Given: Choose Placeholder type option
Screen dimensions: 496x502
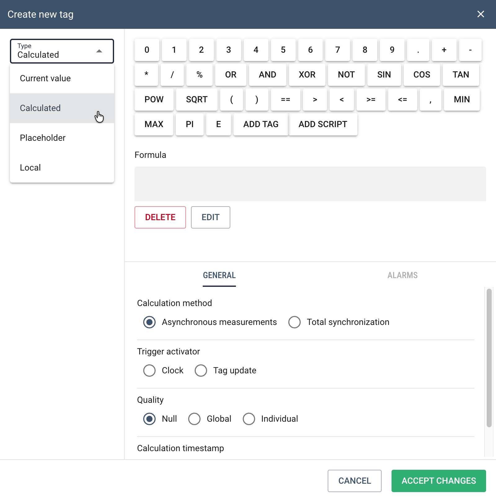Looking at the screenshot, I should [62, 138].
